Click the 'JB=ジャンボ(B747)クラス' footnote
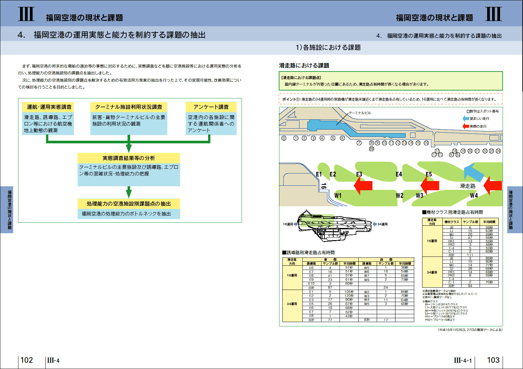The width and height of the screenshot is (523, 369). coord(441,304)
